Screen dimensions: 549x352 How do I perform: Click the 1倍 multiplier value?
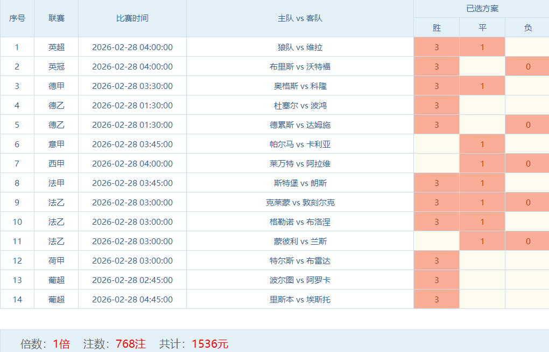(x=61, y=343)
